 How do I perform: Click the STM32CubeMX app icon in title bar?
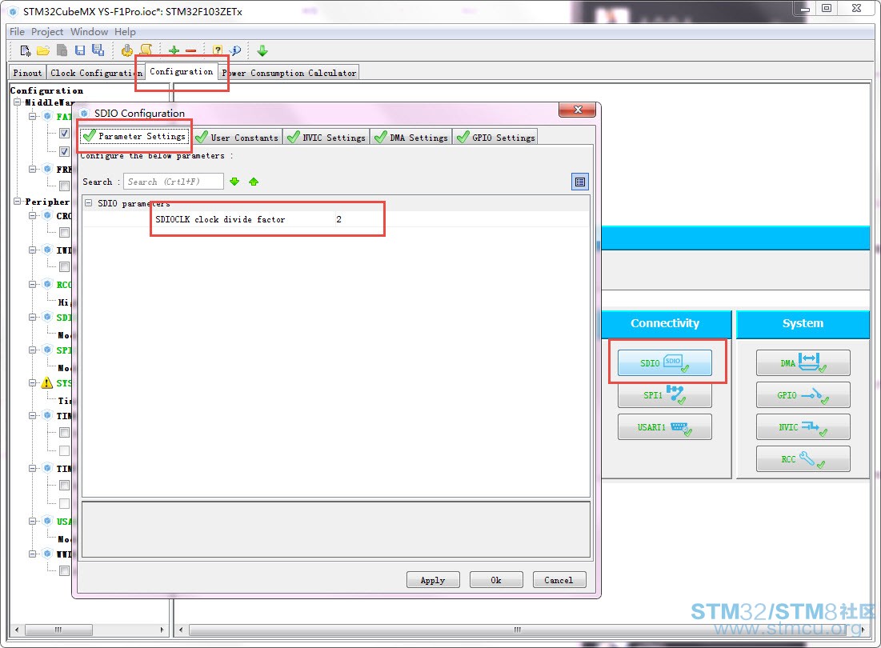pyautogui.click(x=14, y=12)
